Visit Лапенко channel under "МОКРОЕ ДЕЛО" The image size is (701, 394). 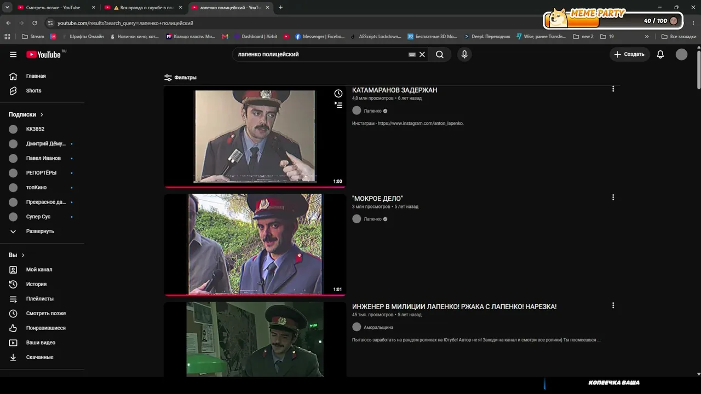(x=372, y=219)
